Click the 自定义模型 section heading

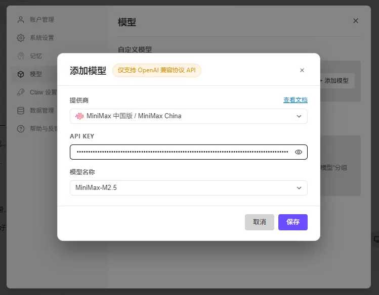135,50
